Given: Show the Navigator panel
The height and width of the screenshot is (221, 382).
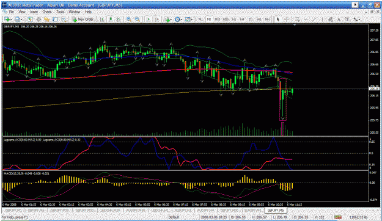Looking at the screenshot, I should [47, 19].
